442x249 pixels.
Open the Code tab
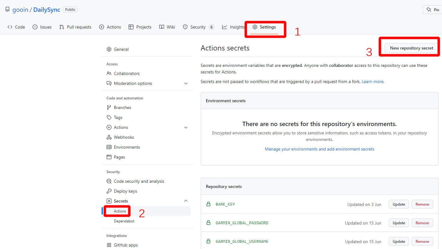16,27
